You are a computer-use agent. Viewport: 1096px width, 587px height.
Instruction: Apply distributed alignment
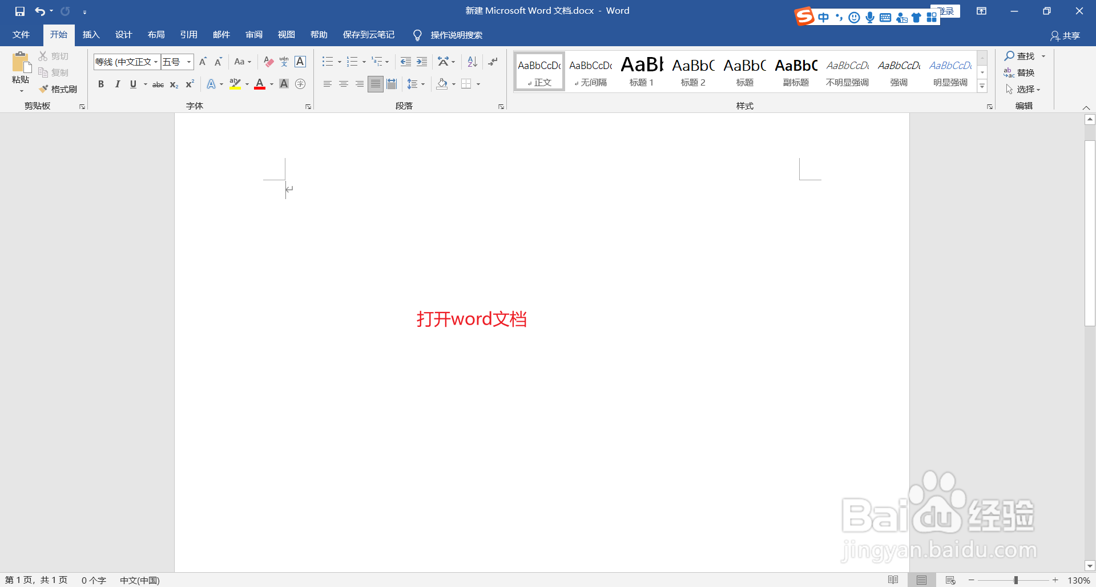pos(392,84)
